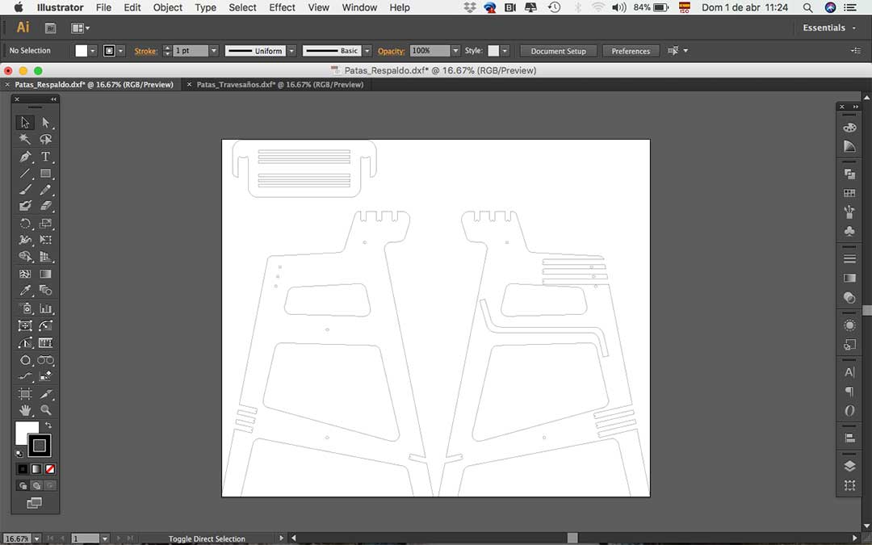Select the Mesh tool
Viewport: 872px width, 545px height.
[25, 274]
